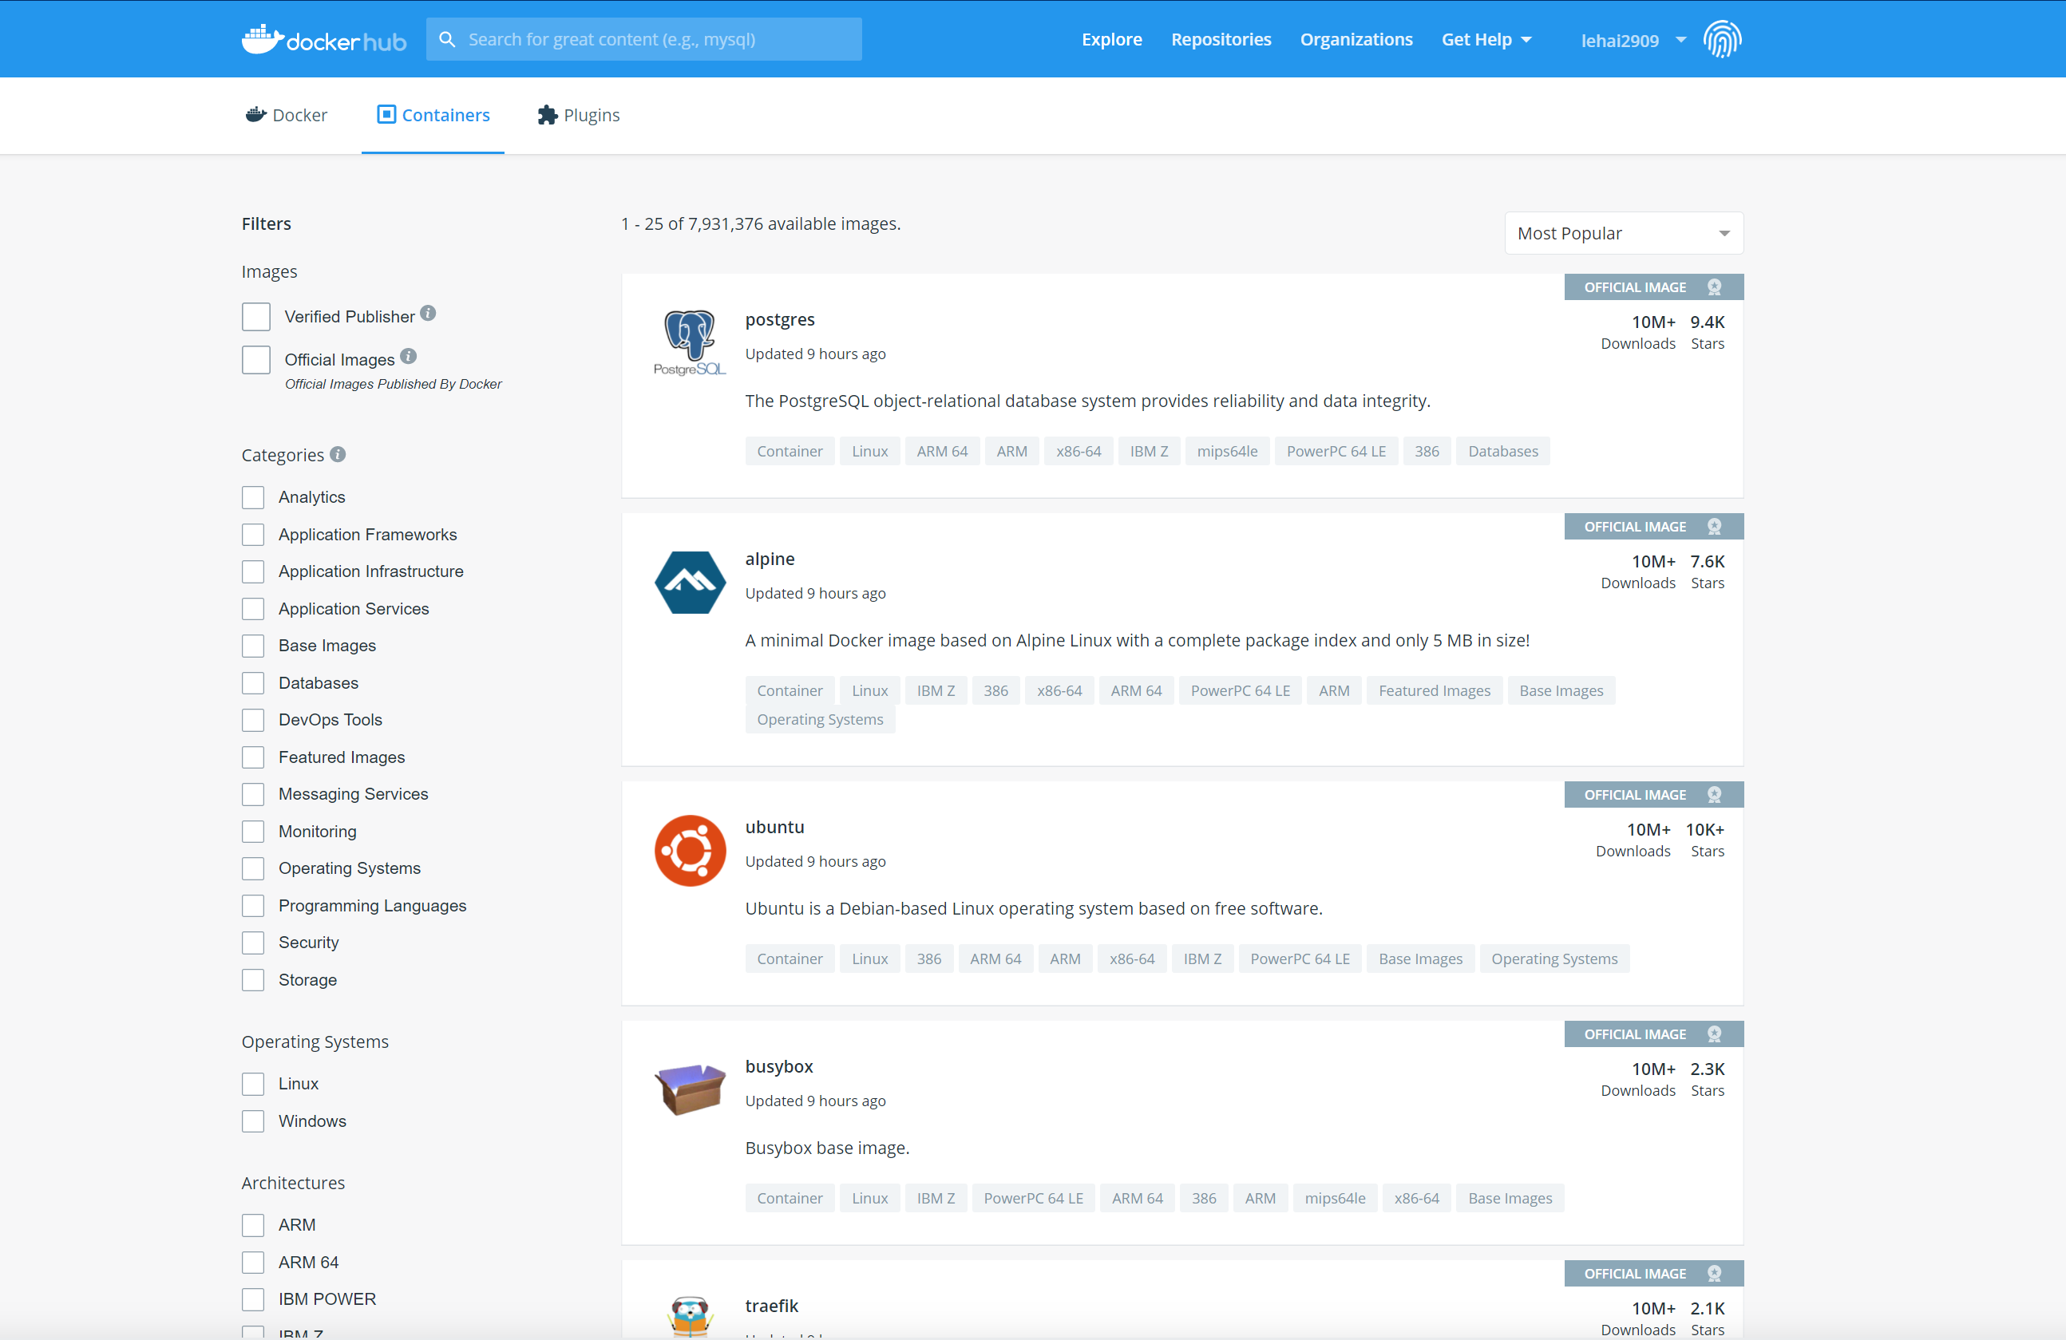Switch to the Plugins tab
The height and width of the screenshot is (1340, 2066).
(578, 115)
